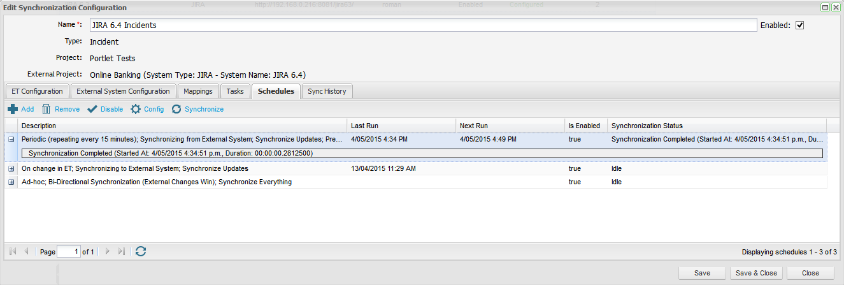Open the Mappings tab

point(197,91)
